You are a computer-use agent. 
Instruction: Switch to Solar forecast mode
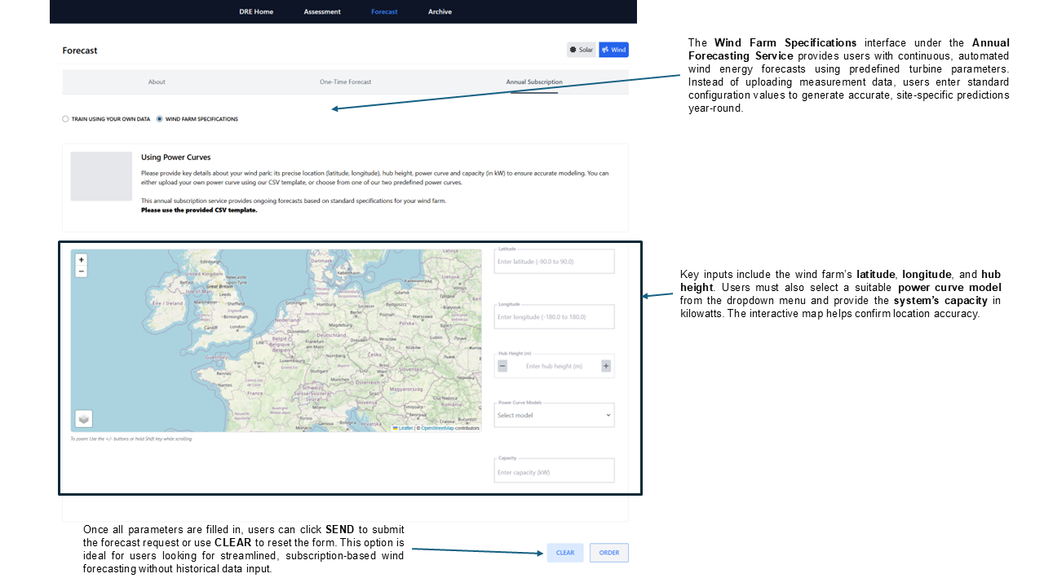tap(582, 50)
